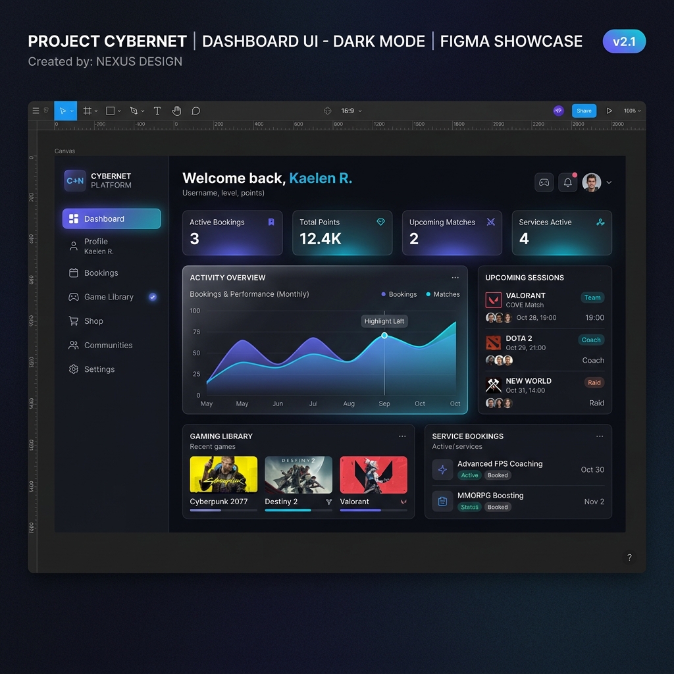Click the chart data point at Sep
The height and width of the screenshot is (674, 674).
[x=384, y=335]
